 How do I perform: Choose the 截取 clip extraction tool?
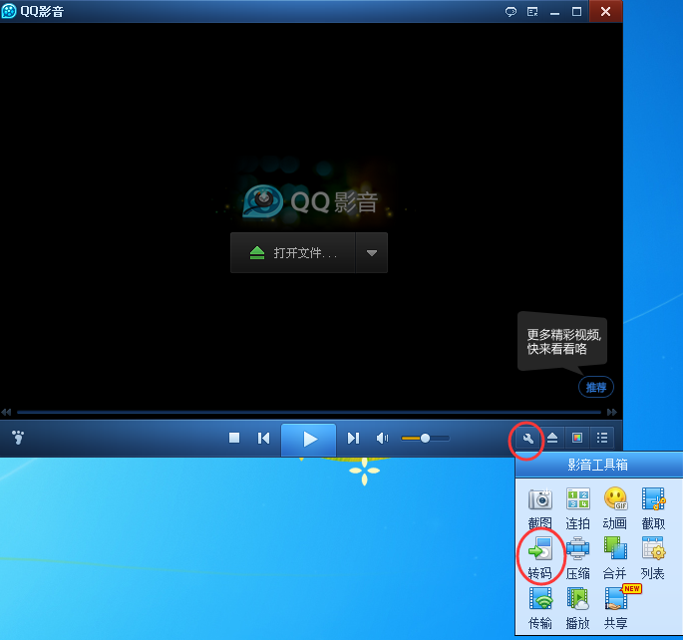click(653, 509)
